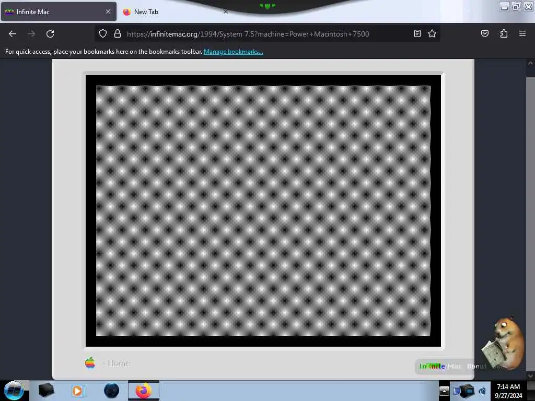Open the dark globe taskbar icon

click(111, 391)
